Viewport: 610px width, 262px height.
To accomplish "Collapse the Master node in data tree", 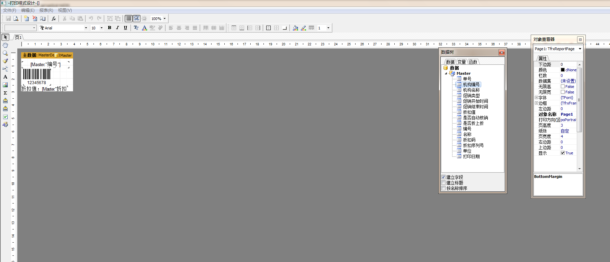I will [x=446, y=73].
